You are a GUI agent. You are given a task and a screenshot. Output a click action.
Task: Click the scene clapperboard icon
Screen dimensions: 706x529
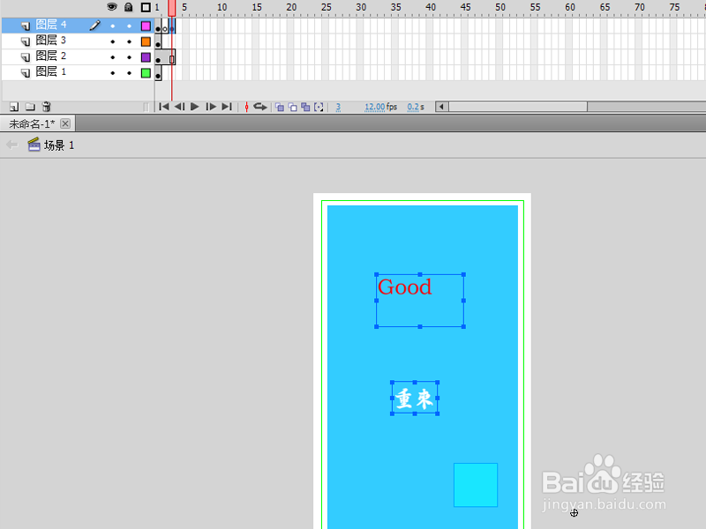(x=34, y=145)
